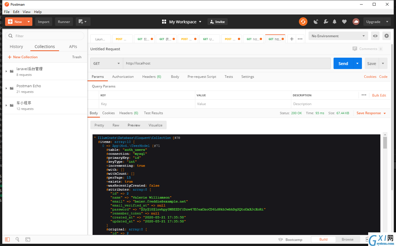
Task: Open Find and Replace magnifier icon
Action: 17,239
